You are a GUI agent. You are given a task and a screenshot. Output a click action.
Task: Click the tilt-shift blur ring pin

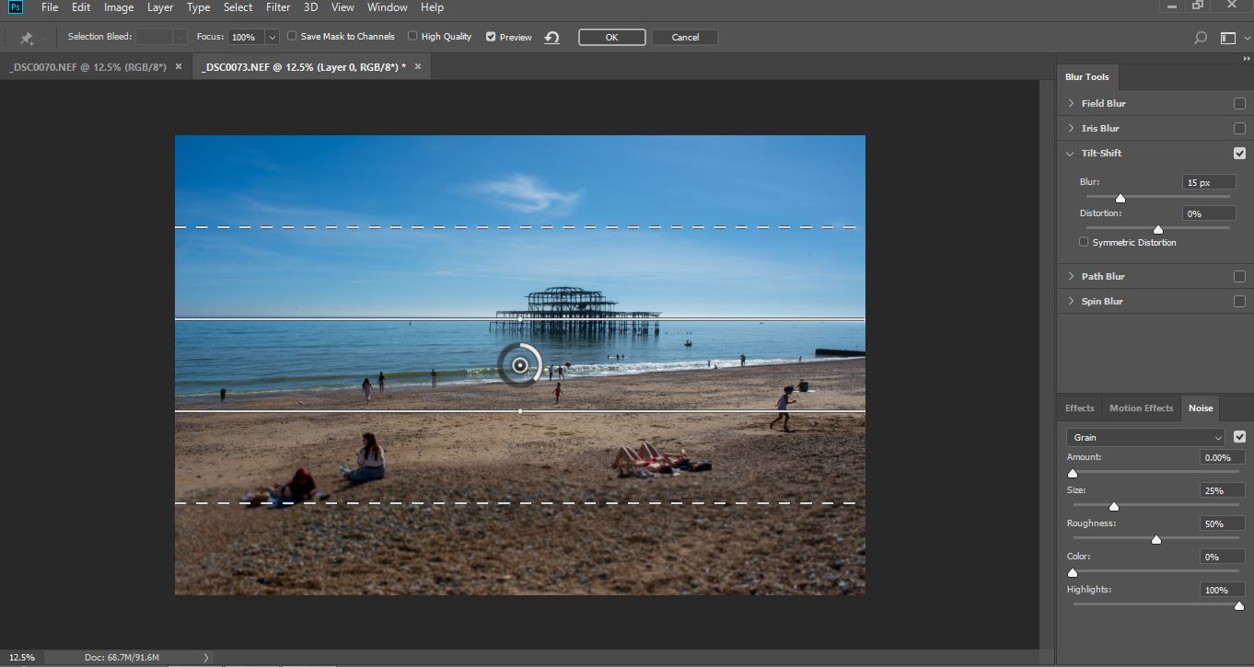[520, 365]
